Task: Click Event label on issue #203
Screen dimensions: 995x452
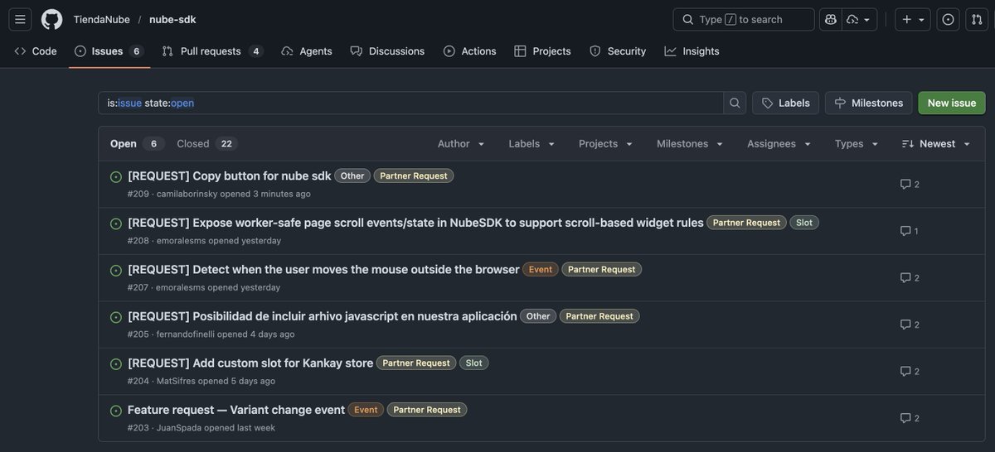Action: coord(366,410)
